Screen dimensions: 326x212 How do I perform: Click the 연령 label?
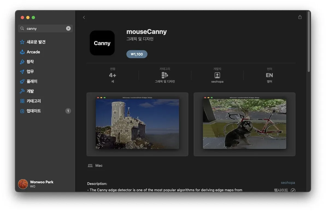tap(113, 69)
